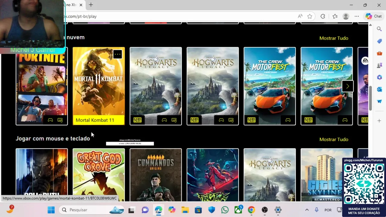
Task: Add this page to favorites with the star
Action: [310, 16]
